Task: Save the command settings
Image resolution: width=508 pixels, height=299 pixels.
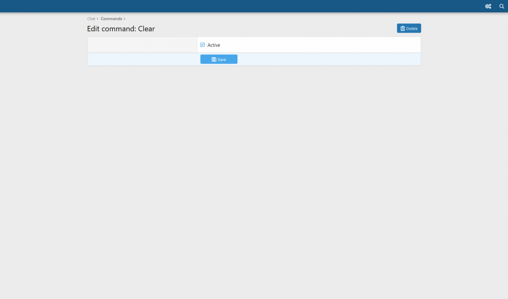Action: coord(219,59)
